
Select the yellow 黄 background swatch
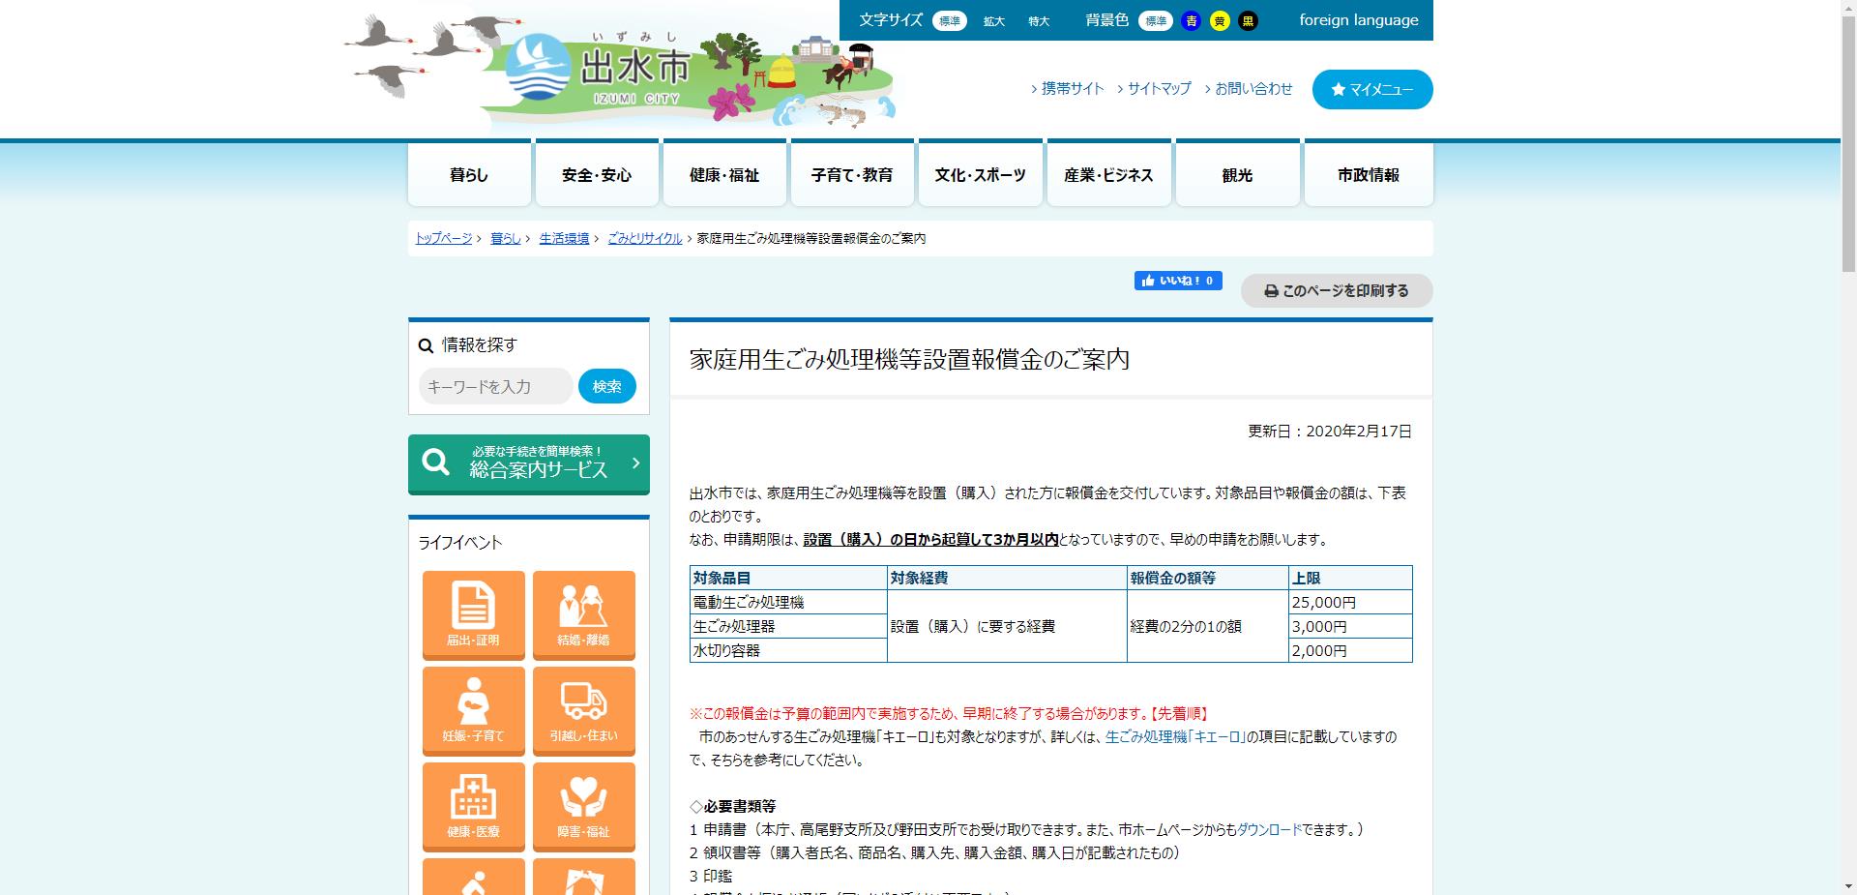coord(1220,19)
